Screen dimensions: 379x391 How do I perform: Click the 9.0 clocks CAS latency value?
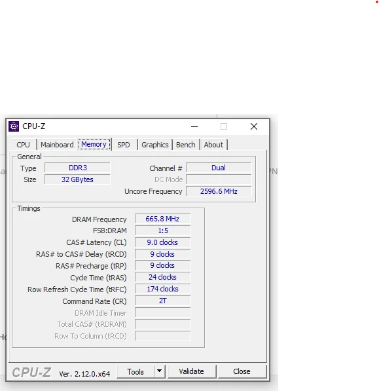click(x=163, y=242)
